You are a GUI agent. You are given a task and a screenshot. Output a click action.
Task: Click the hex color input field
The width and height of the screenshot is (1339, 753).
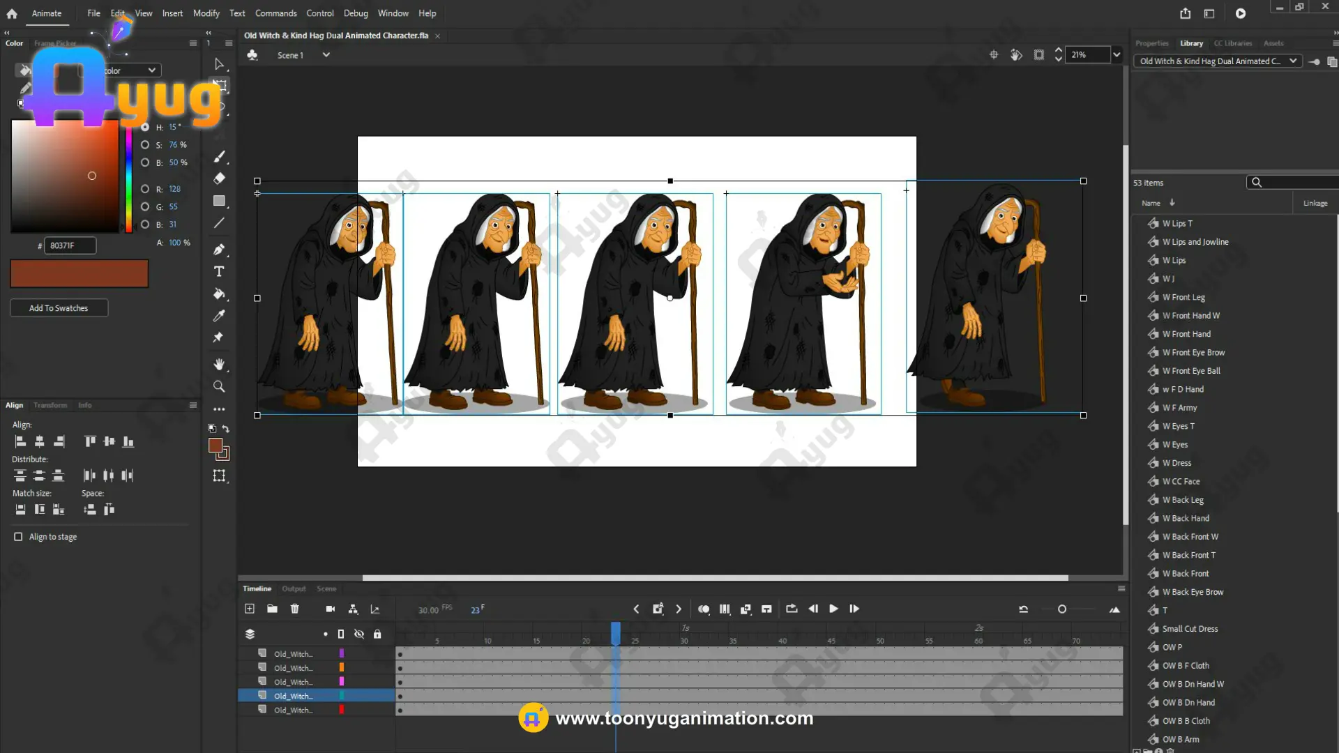click(70, 245)
